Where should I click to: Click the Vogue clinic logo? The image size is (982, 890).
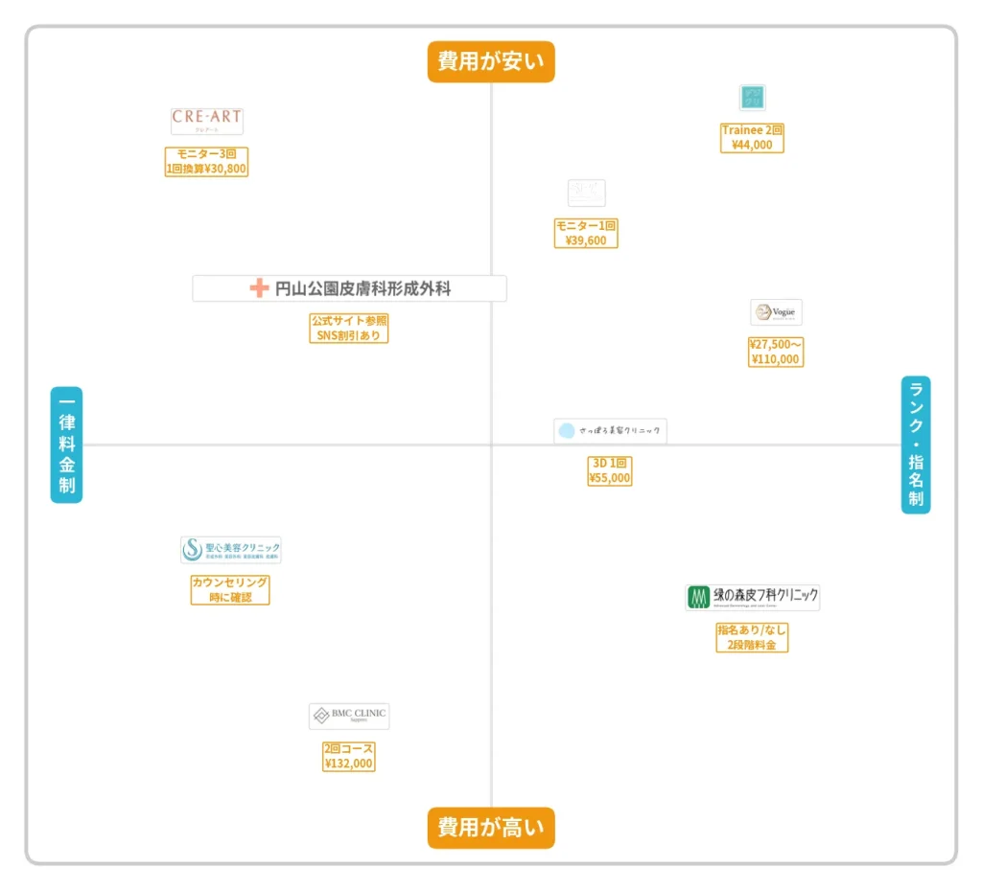pos(776,312)
